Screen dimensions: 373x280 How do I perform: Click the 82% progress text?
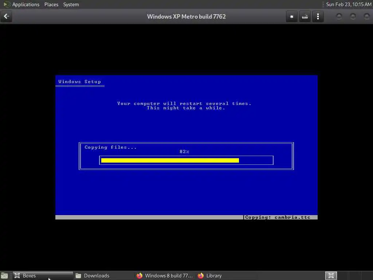(x=184, y=152)
